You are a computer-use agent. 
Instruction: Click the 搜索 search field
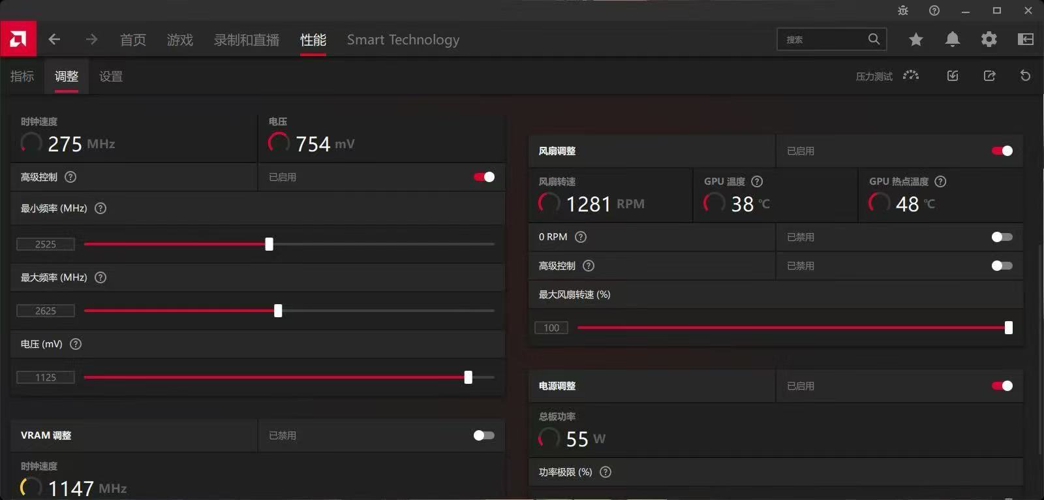822,40
